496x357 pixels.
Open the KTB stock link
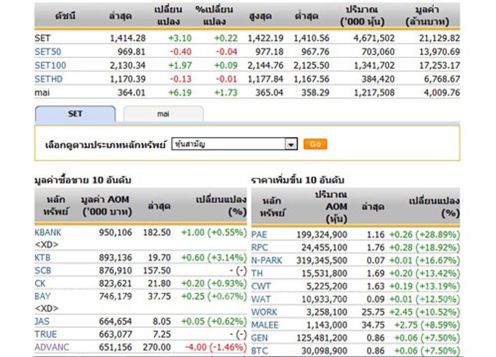[x=42, y=258]
